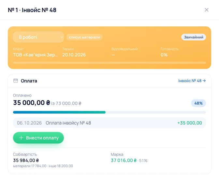Click the client name 'ТОВ «Кав'ярня Зер...'
The width and height of the screenshot is (219, 176).
[x=36, y=55]
